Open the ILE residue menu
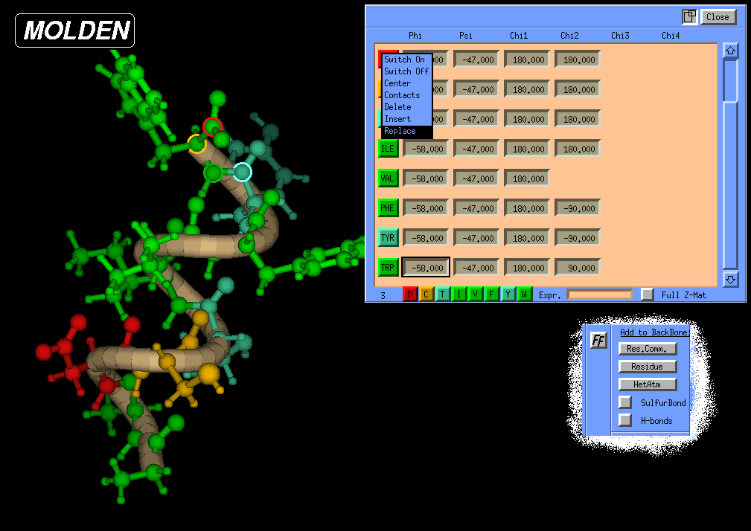Image resolution: width=751 pixels, height=531 pixels. [x=387, y=149]
